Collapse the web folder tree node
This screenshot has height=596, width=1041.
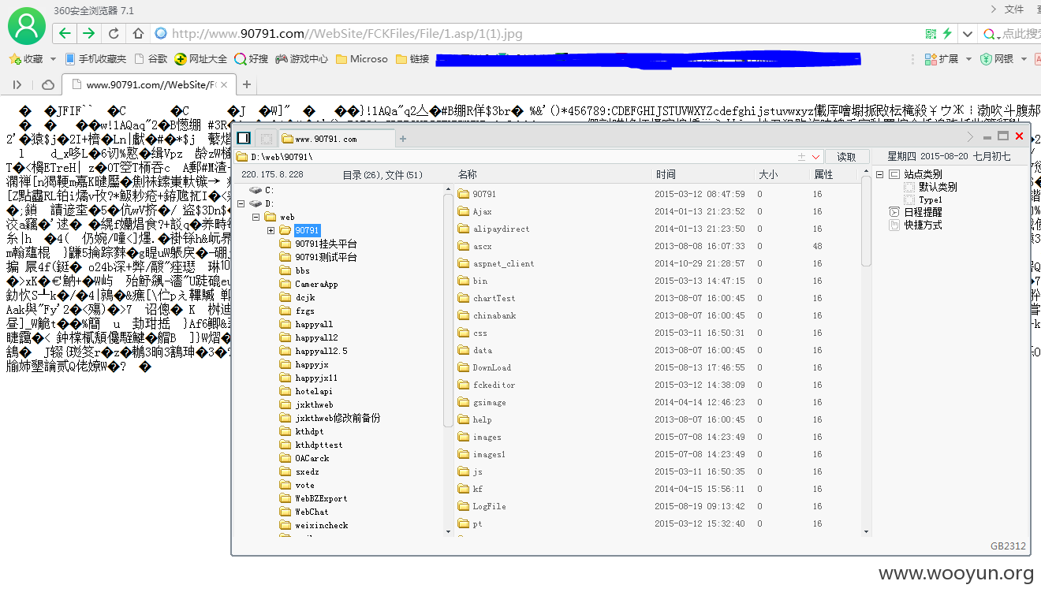click(x=256, y=217)
